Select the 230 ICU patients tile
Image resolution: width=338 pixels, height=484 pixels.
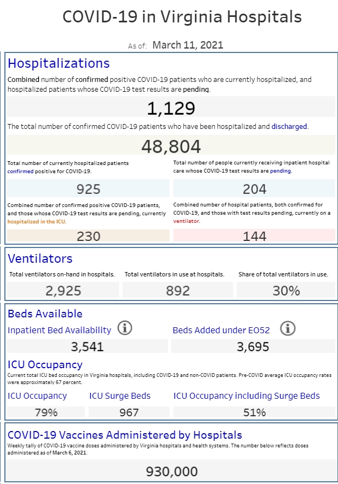point(89,235)
